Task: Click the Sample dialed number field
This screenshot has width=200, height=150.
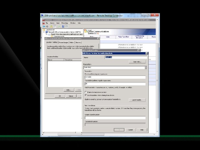Action: [x=115, y=117]
